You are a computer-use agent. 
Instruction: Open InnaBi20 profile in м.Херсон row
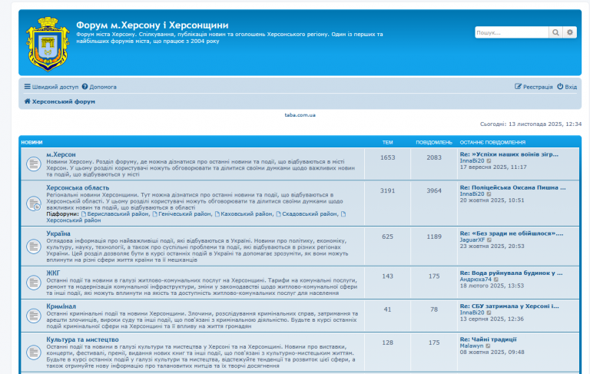(x=472, y=161)
